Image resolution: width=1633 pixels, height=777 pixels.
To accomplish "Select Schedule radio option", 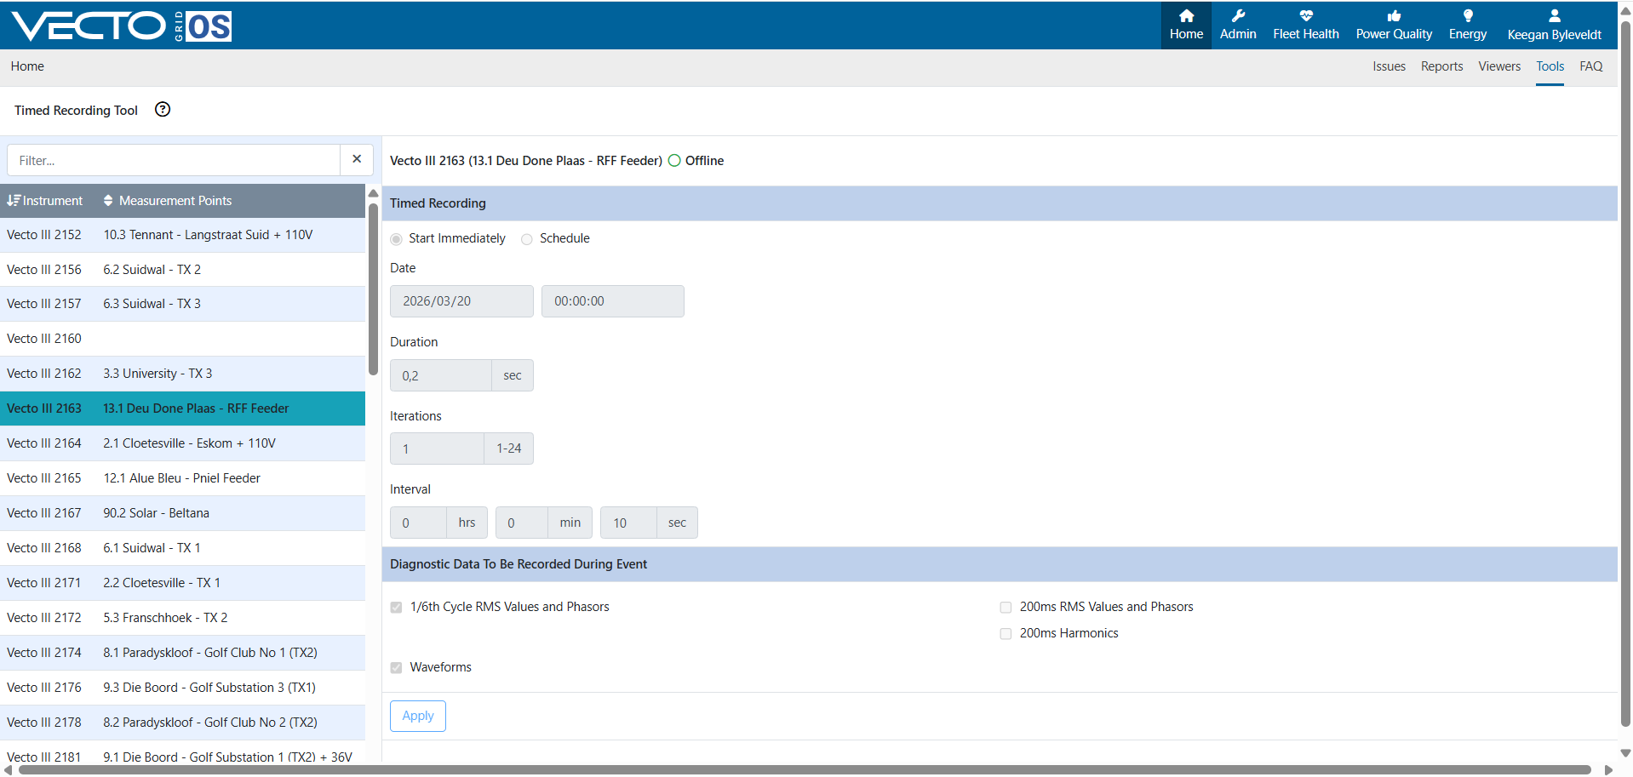I will 527,239.
